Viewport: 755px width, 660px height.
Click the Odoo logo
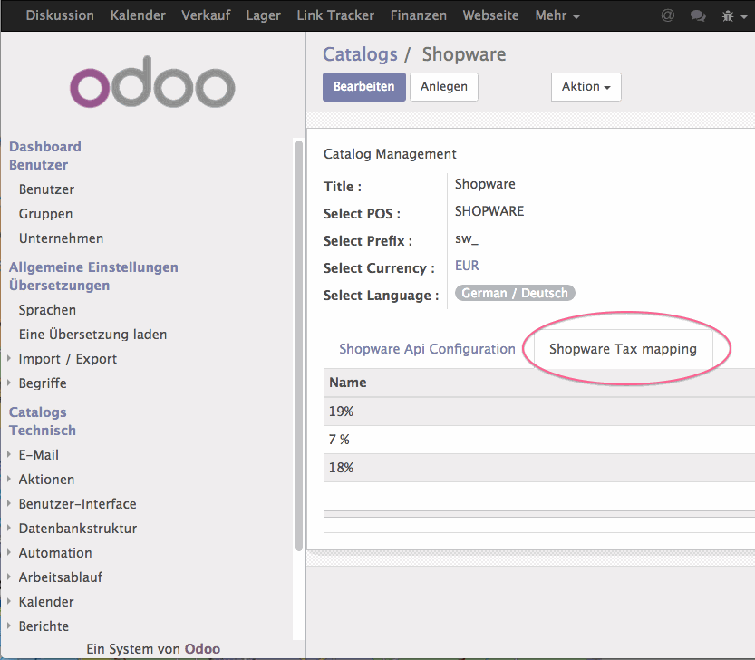pos(152,82)
